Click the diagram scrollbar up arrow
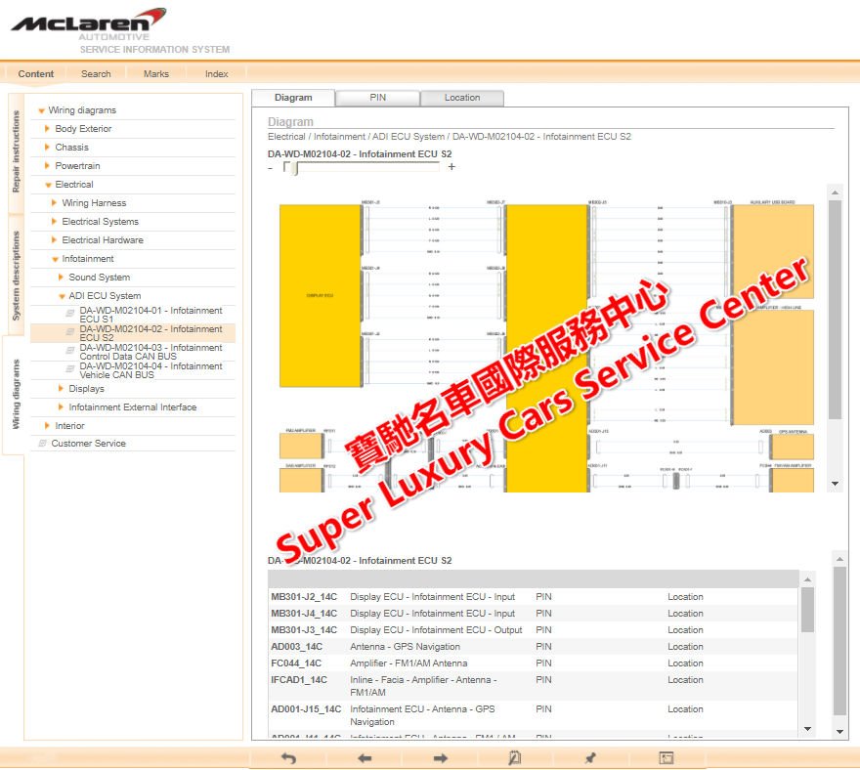The image size is (860, 770). point(835,192)
